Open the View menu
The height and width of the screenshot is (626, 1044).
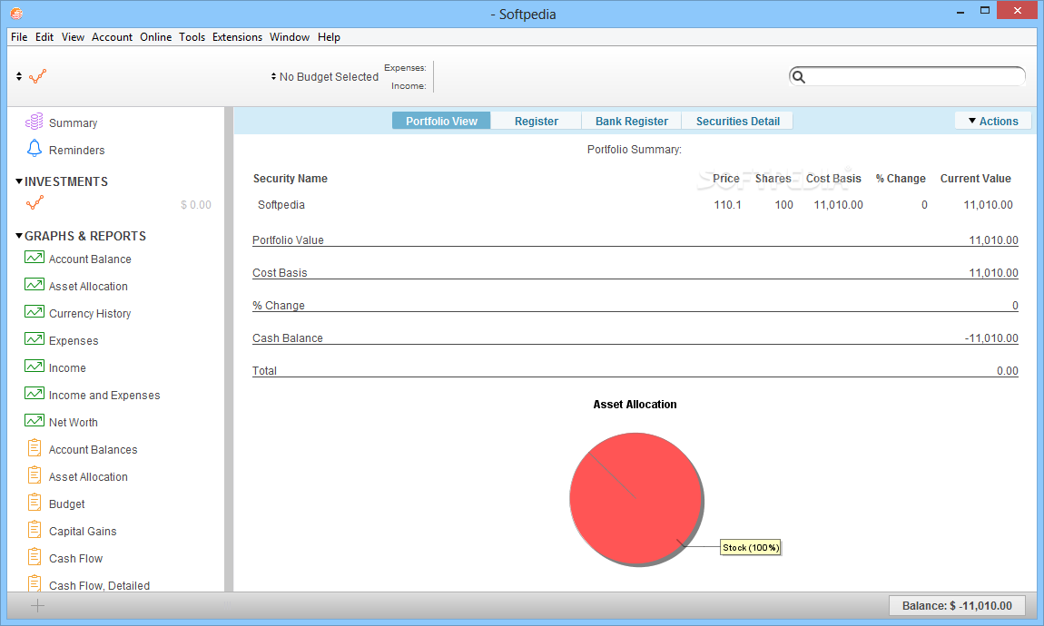[x=73, y=37]
